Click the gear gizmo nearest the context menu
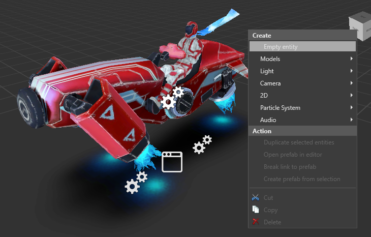 tap(202, 144)
